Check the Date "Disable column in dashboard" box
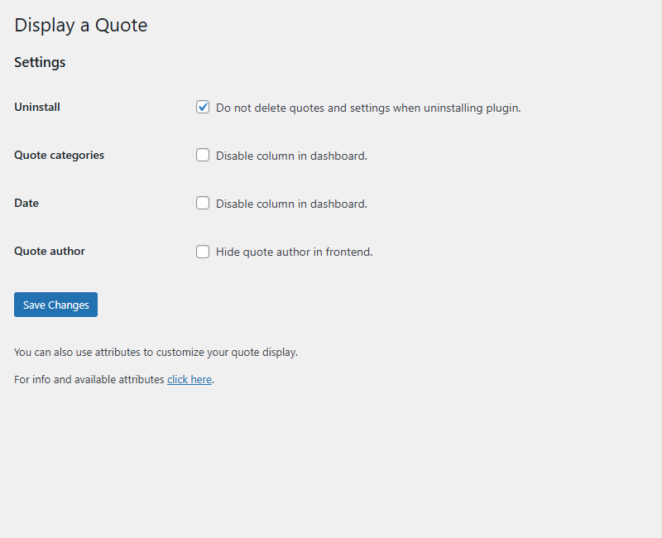Image resolution: width=662 pixels, height=538 pixels. pos(203,203)
